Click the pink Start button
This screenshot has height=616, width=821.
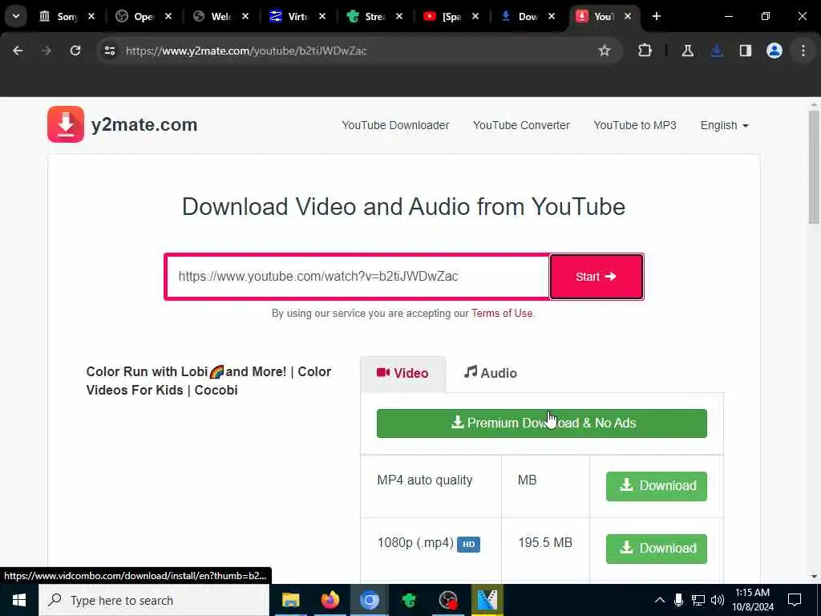point(597,277)
